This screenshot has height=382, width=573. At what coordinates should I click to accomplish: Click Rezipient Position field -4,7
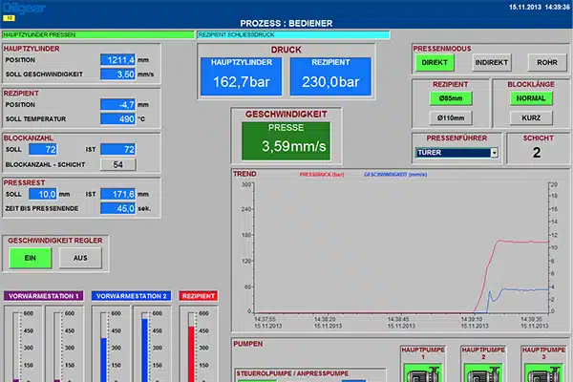[x=117, y=104]
